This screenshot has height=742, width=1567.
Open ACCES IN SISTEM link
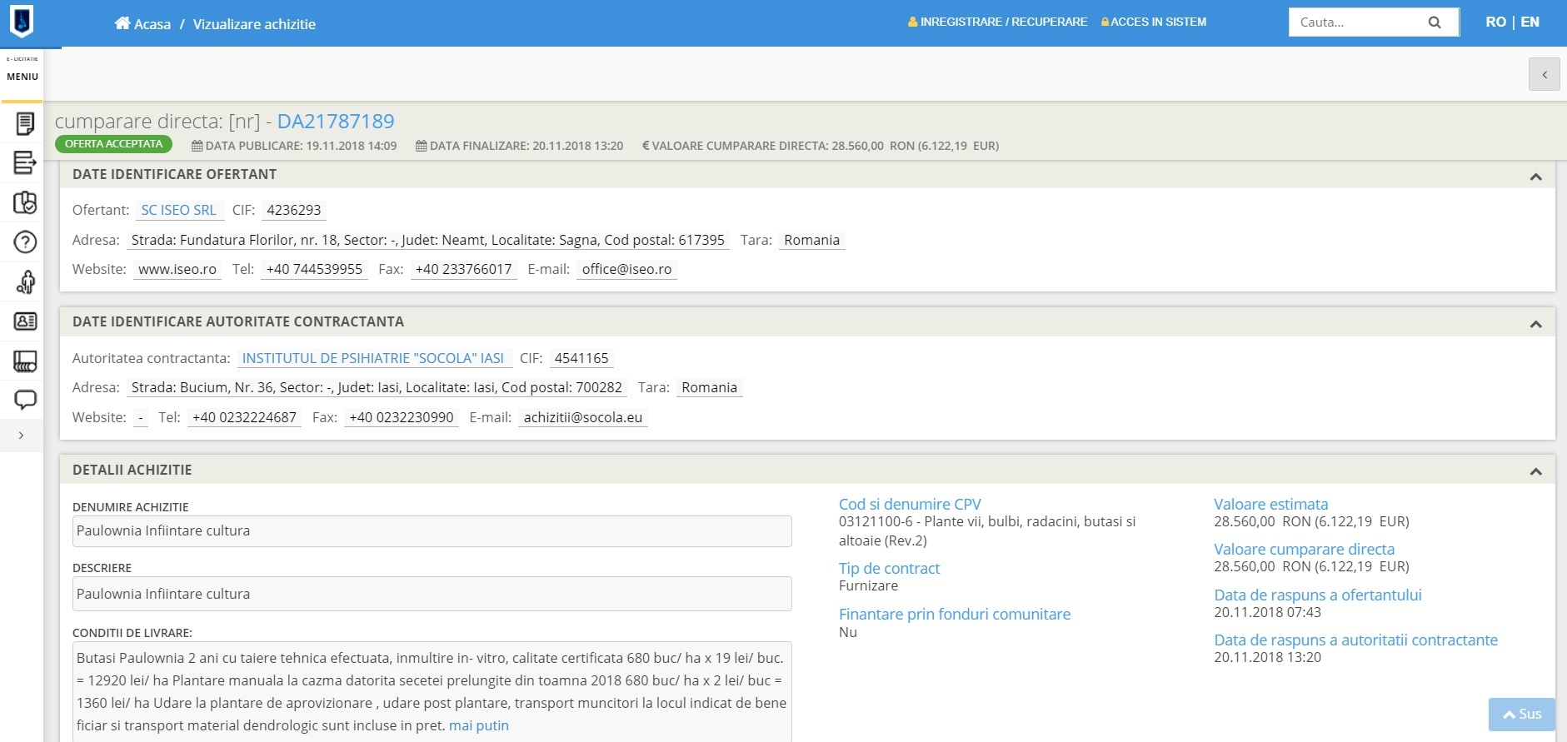tap(1158, 22)
